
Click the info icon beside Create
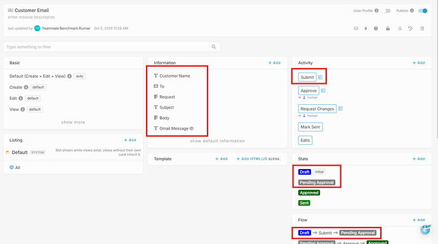pos(26,87)
